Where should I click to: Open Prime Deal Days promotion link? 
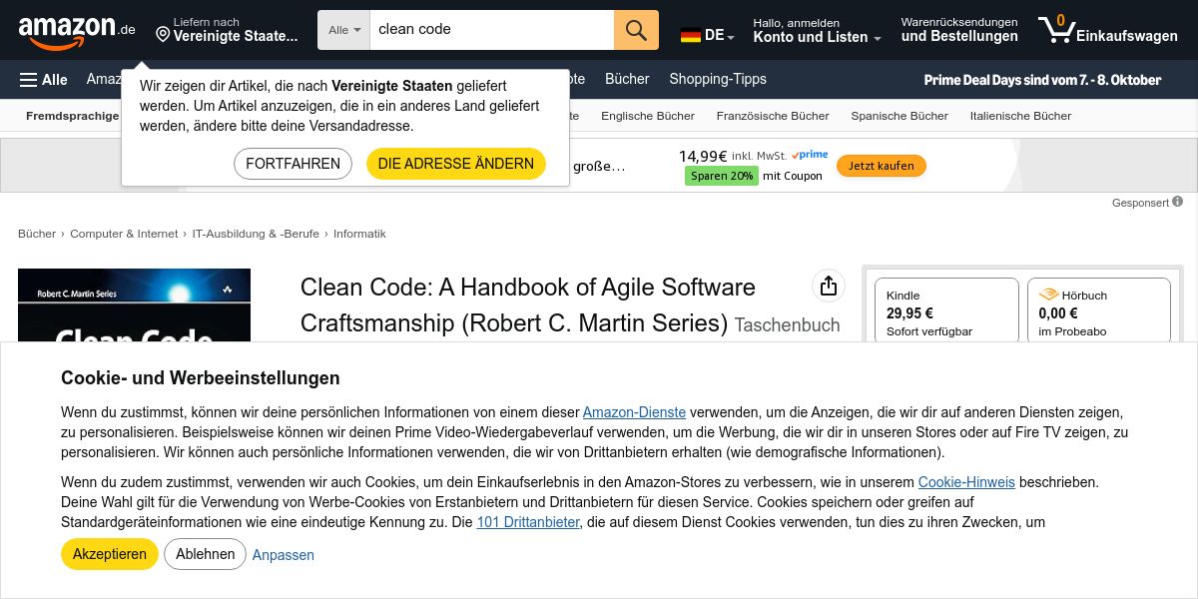(1042, 80)
